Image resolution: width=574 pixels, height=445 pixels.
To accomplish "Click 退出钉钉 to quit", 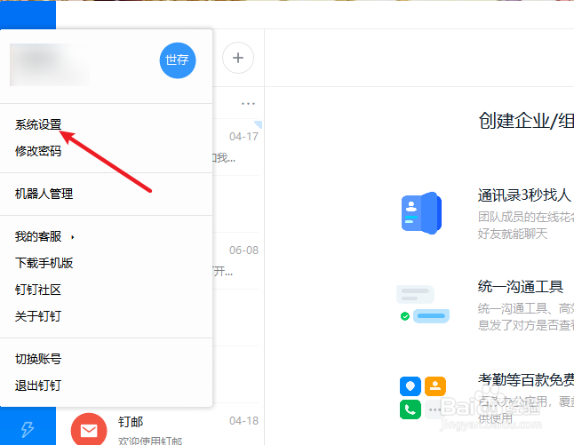I will click(x=38, y=385).
